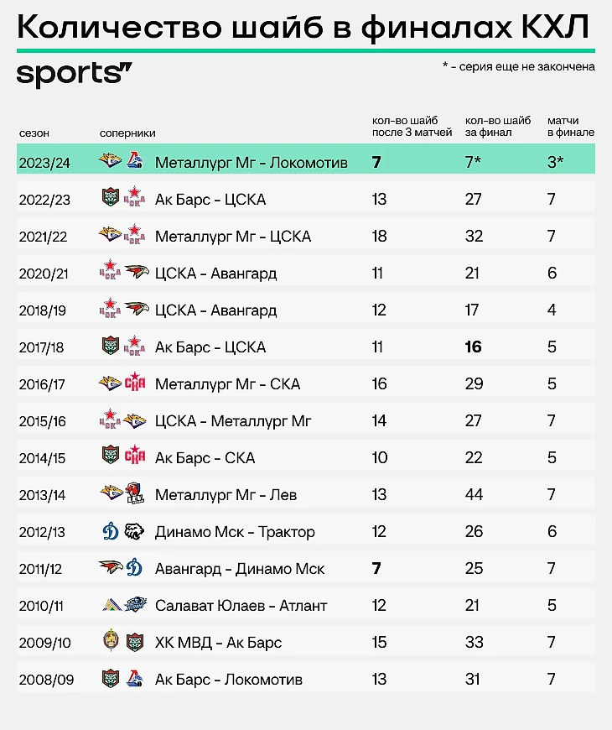Click the 'Количество шайб в финалах КХЛ' title

(303, 28)
